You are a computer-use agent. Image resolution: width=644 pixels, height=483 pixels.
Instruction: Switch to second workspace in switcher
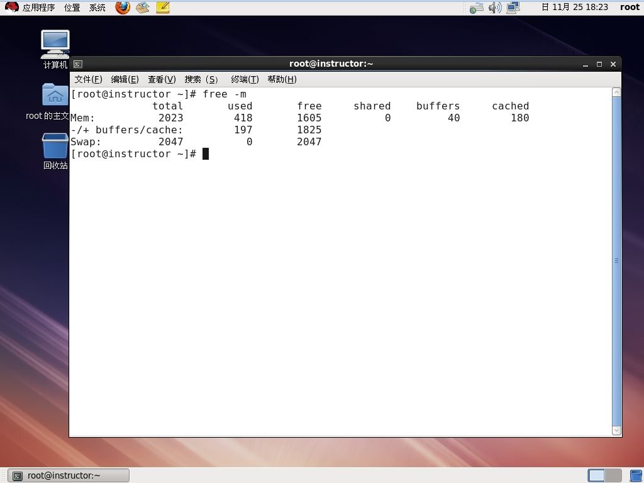pos(613,475)
